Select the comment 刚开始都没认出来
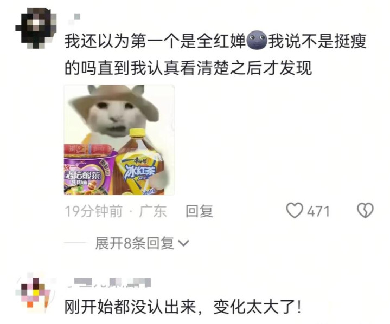 point(183,307)
